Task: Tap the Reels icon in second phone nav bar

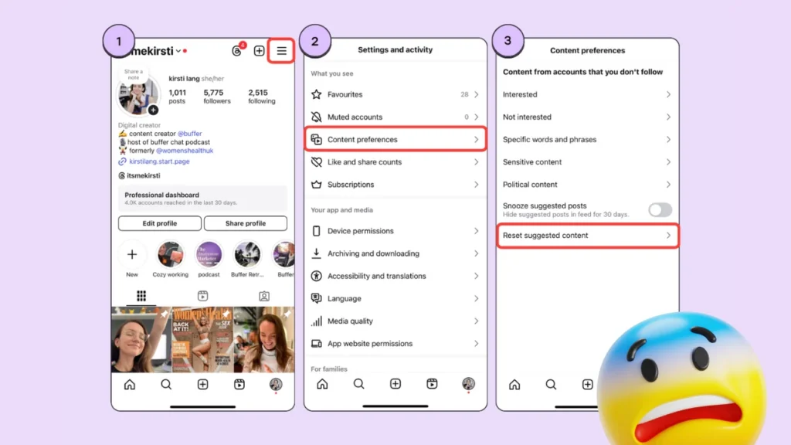Action: [x=432, y=384]
